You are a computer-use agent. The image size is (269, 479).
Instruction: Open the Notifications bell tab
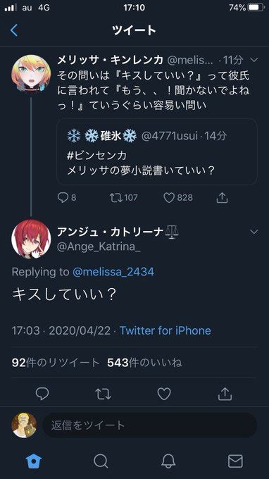[168, 461]
